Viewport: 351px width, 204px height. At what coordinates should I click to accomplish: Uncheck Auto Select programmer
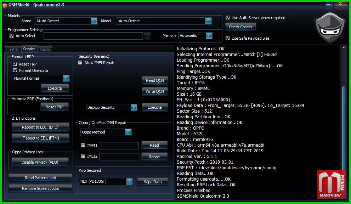click(x=12, y=36)
